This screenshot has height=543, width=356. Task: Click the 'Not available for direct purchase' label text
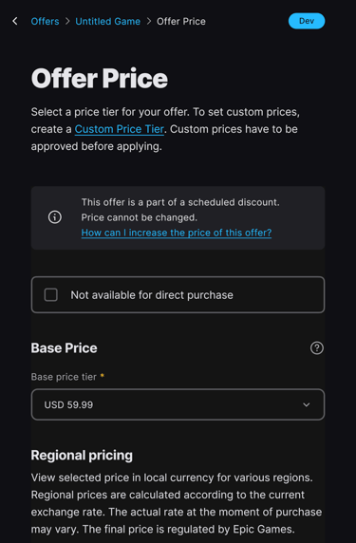pyautogui.click(x=152, y=295)
